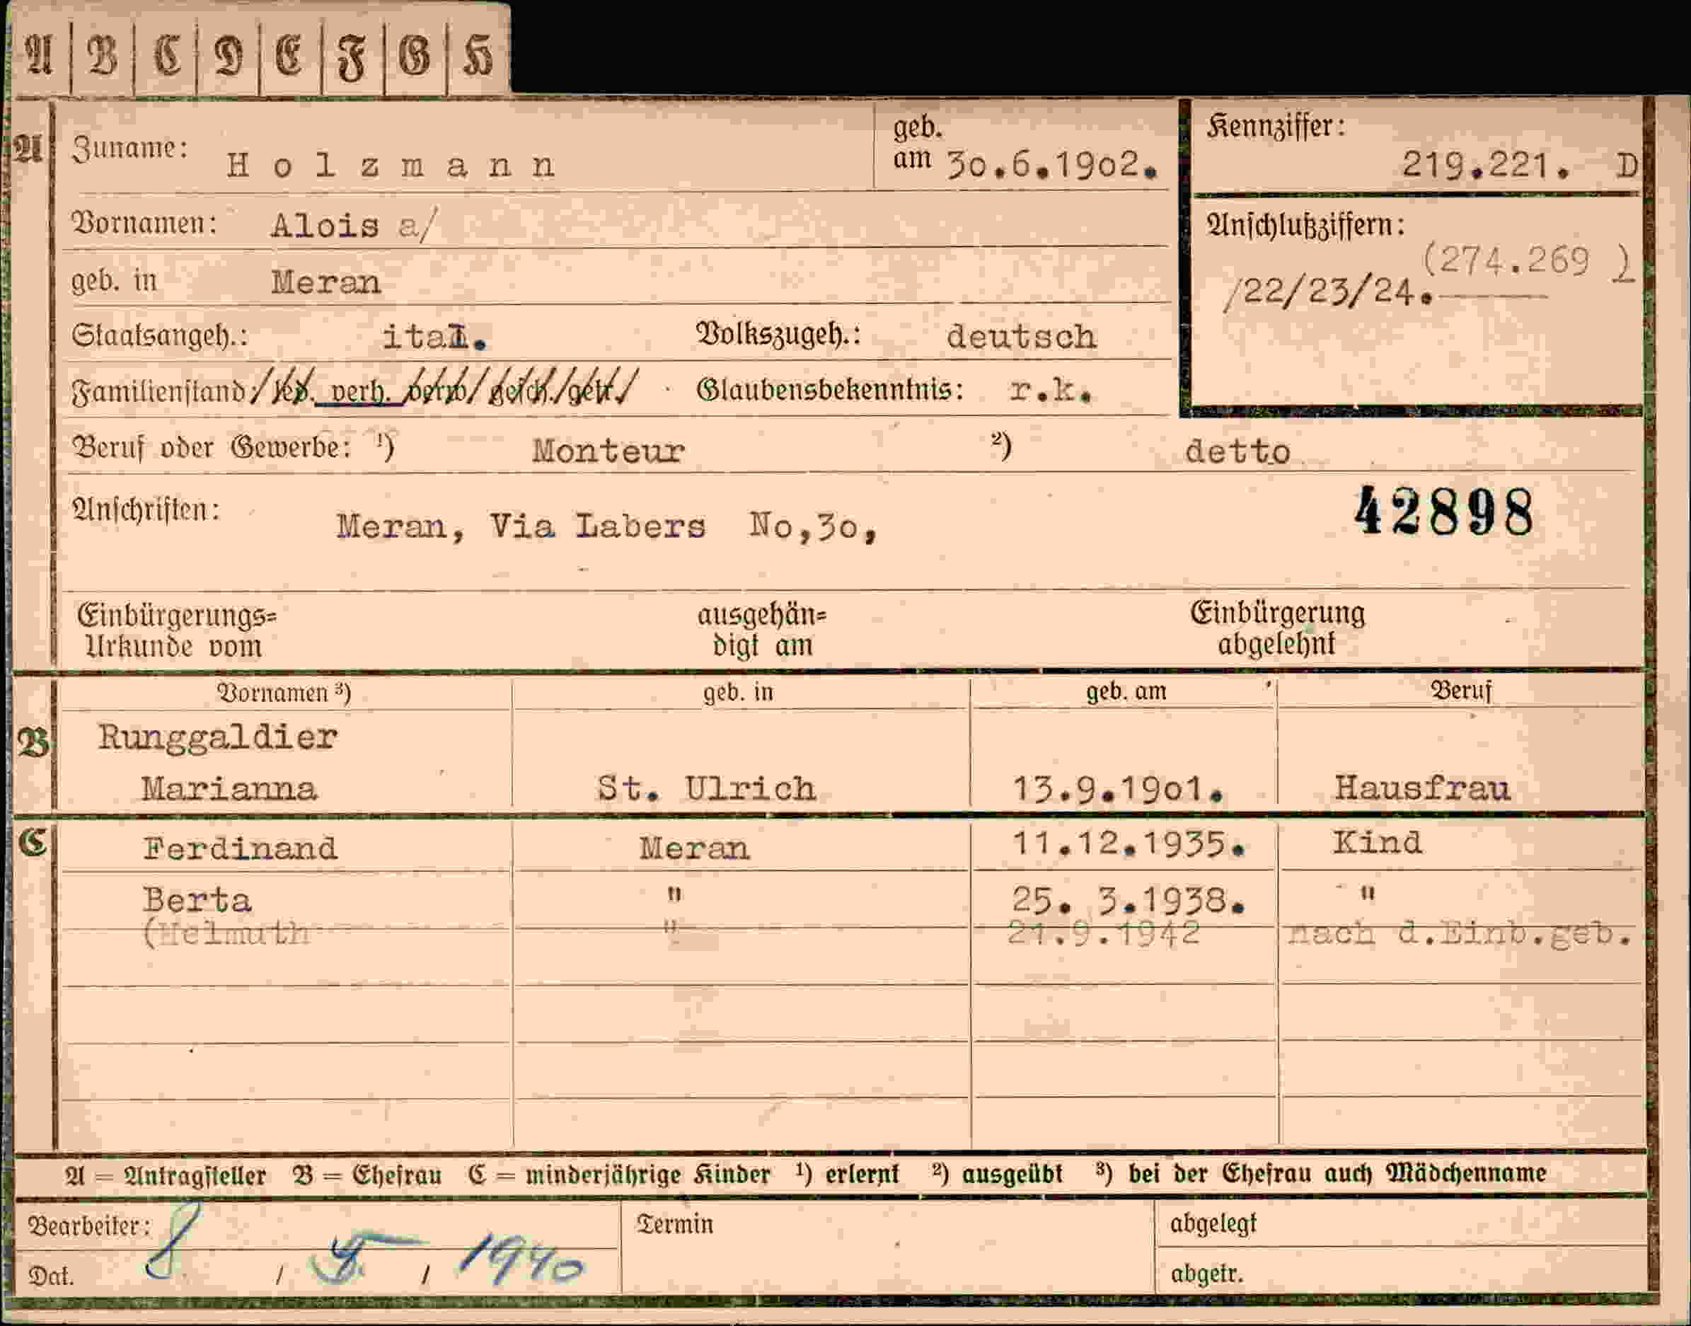Click the Fraktur letter D index tab
This screenshot has width=1691, height=1326.
coord(229,56)
